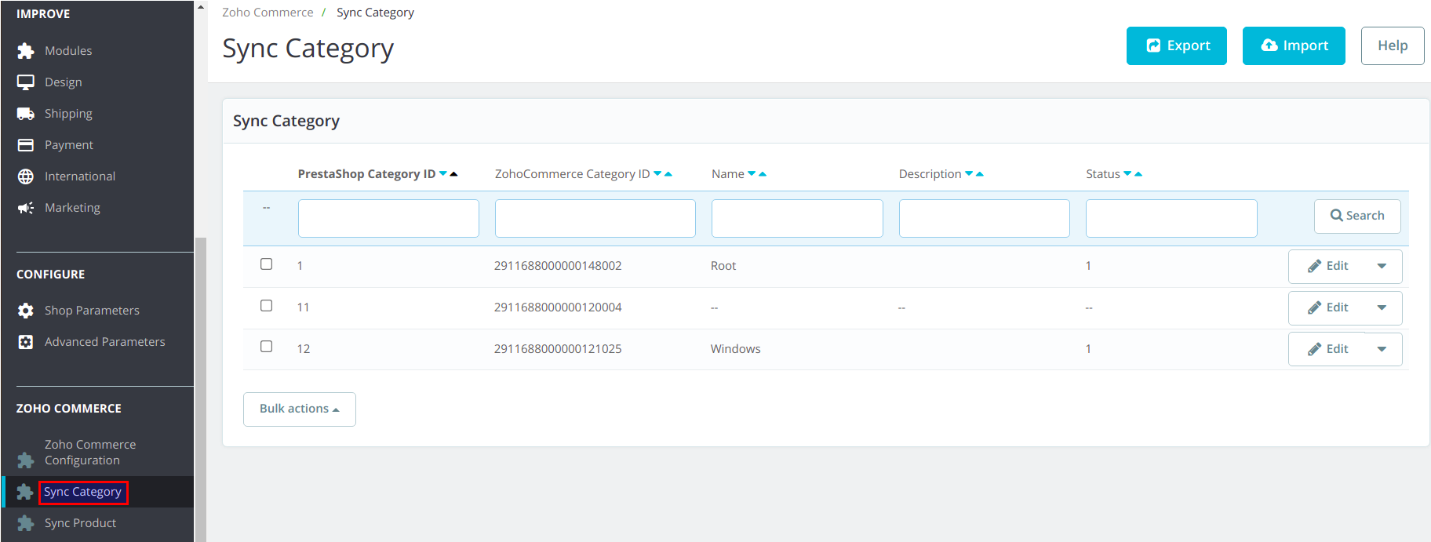Edit category row 11

1328,308
